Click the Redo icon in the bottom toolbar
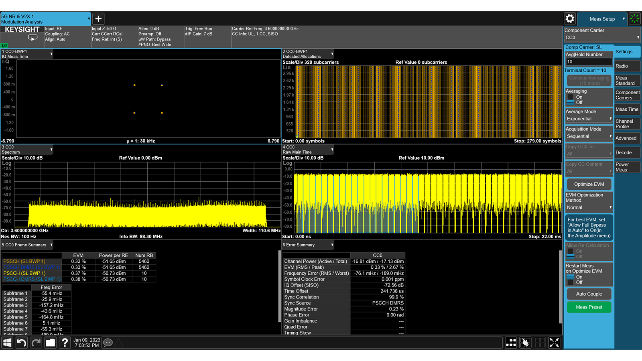This screenshot has height=361, width=642. 36,342
